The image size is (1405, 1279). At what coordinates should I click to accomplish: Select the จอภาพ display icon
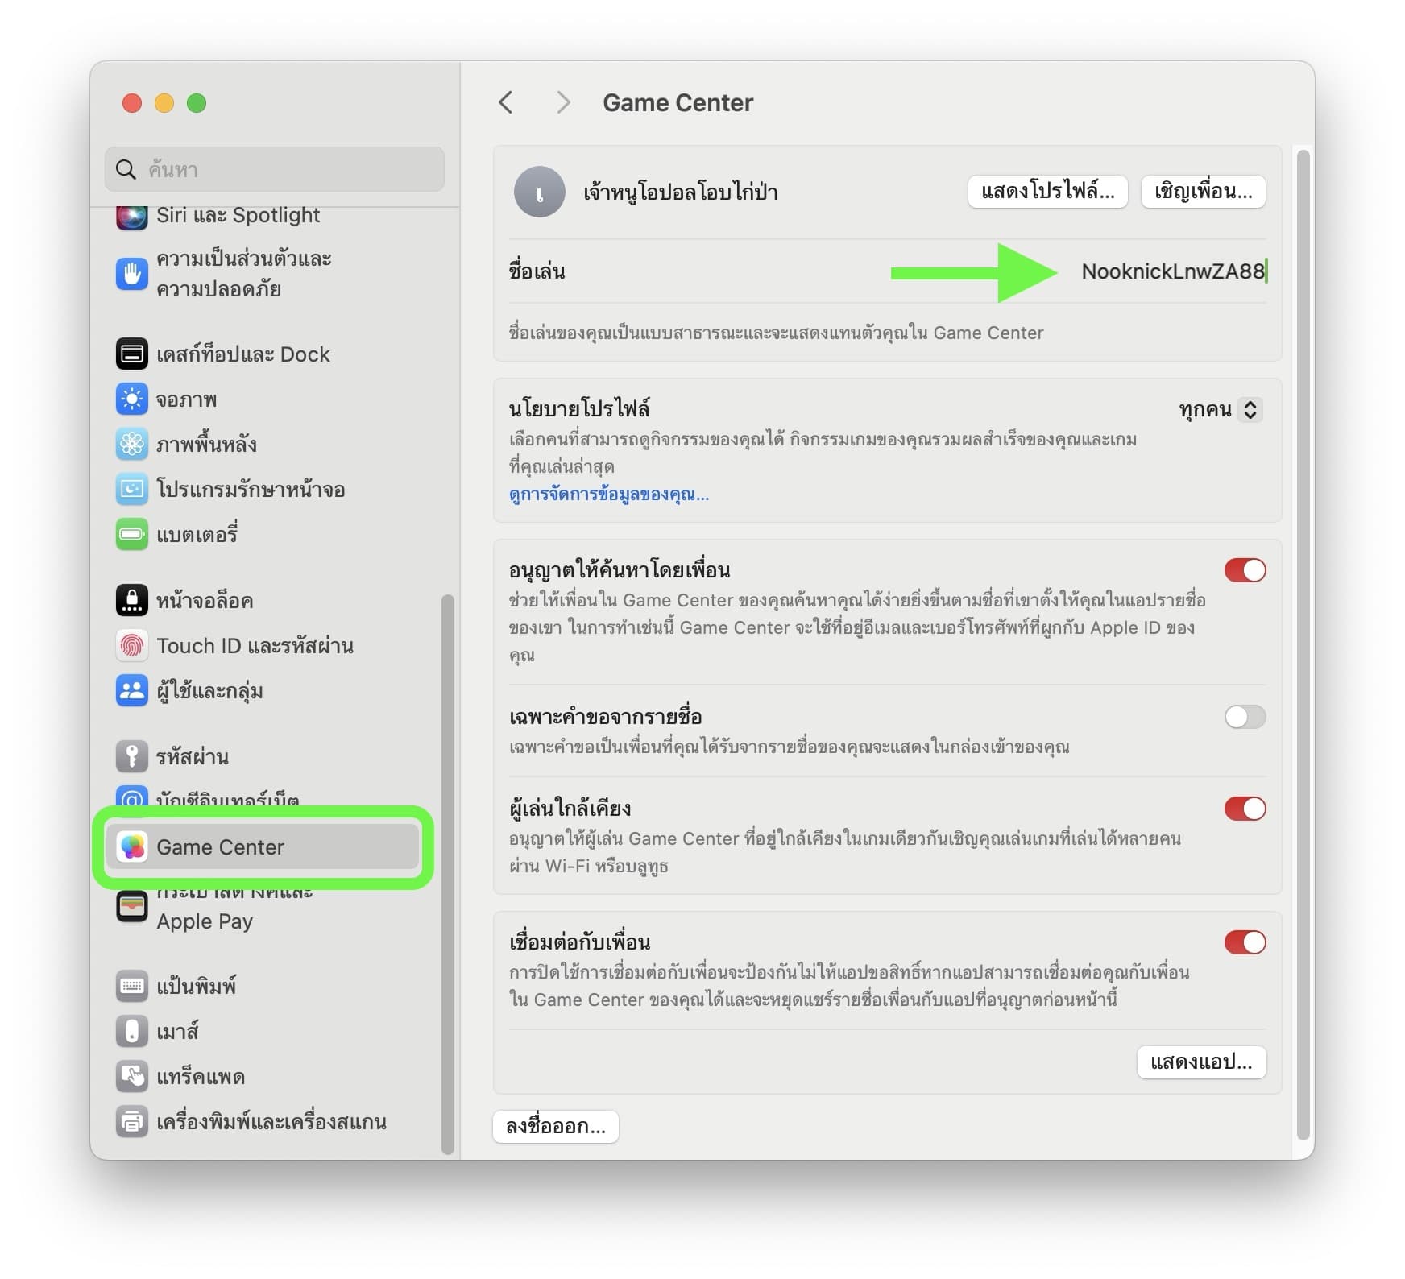tap(131, 399)
